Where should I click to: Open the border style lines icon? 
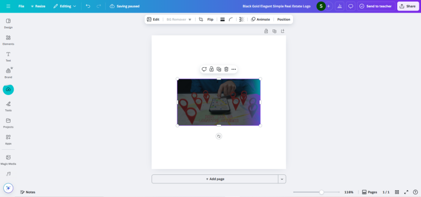(222, 19)
